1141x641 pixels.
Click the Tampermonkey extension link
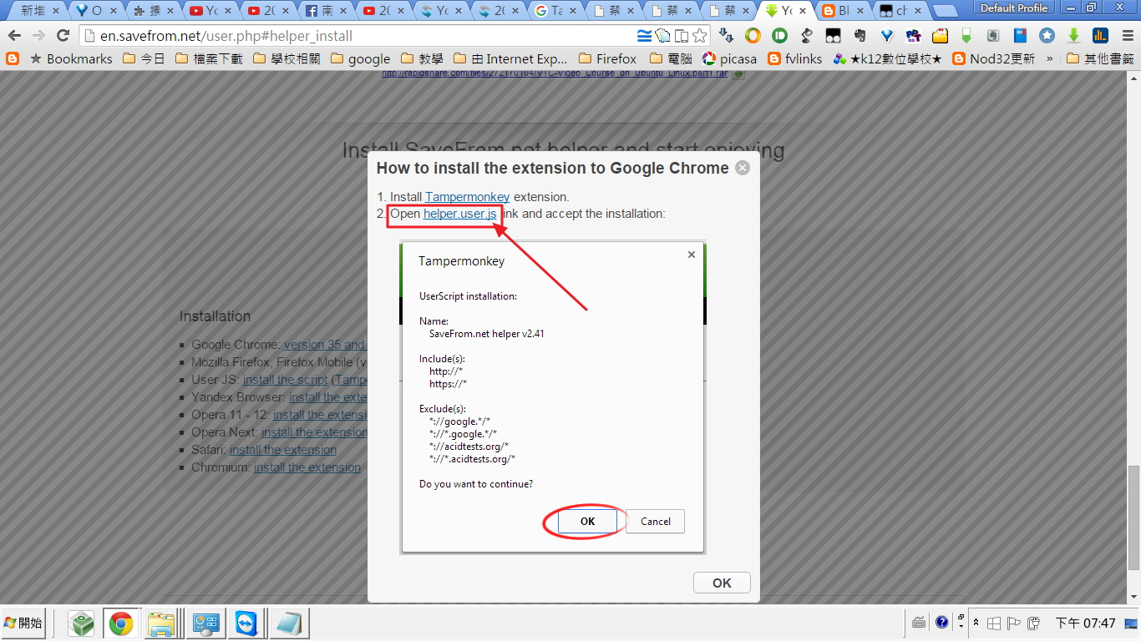467,197
